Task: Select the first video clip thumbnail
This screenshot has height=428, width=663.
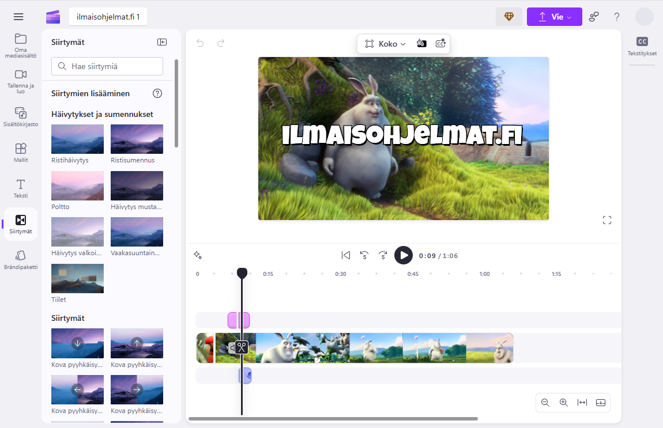Action: [205, 348]
